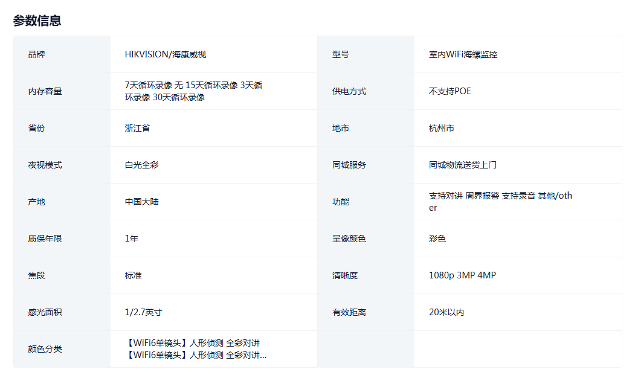Click the 1080p 3MP 4MP resolution value
Image resolution: width=632 pixels, height=375 pixels.
coord(462,275)
